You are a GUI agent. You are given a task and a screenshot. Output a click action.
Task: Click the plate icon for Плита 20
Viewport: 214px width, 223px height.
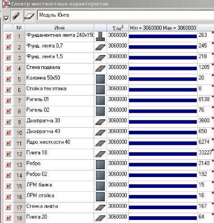pyautogui.click(x=100, y=218)
